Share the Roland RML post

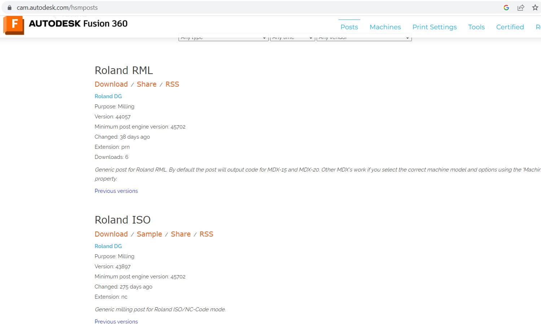(x=146, y=84)
